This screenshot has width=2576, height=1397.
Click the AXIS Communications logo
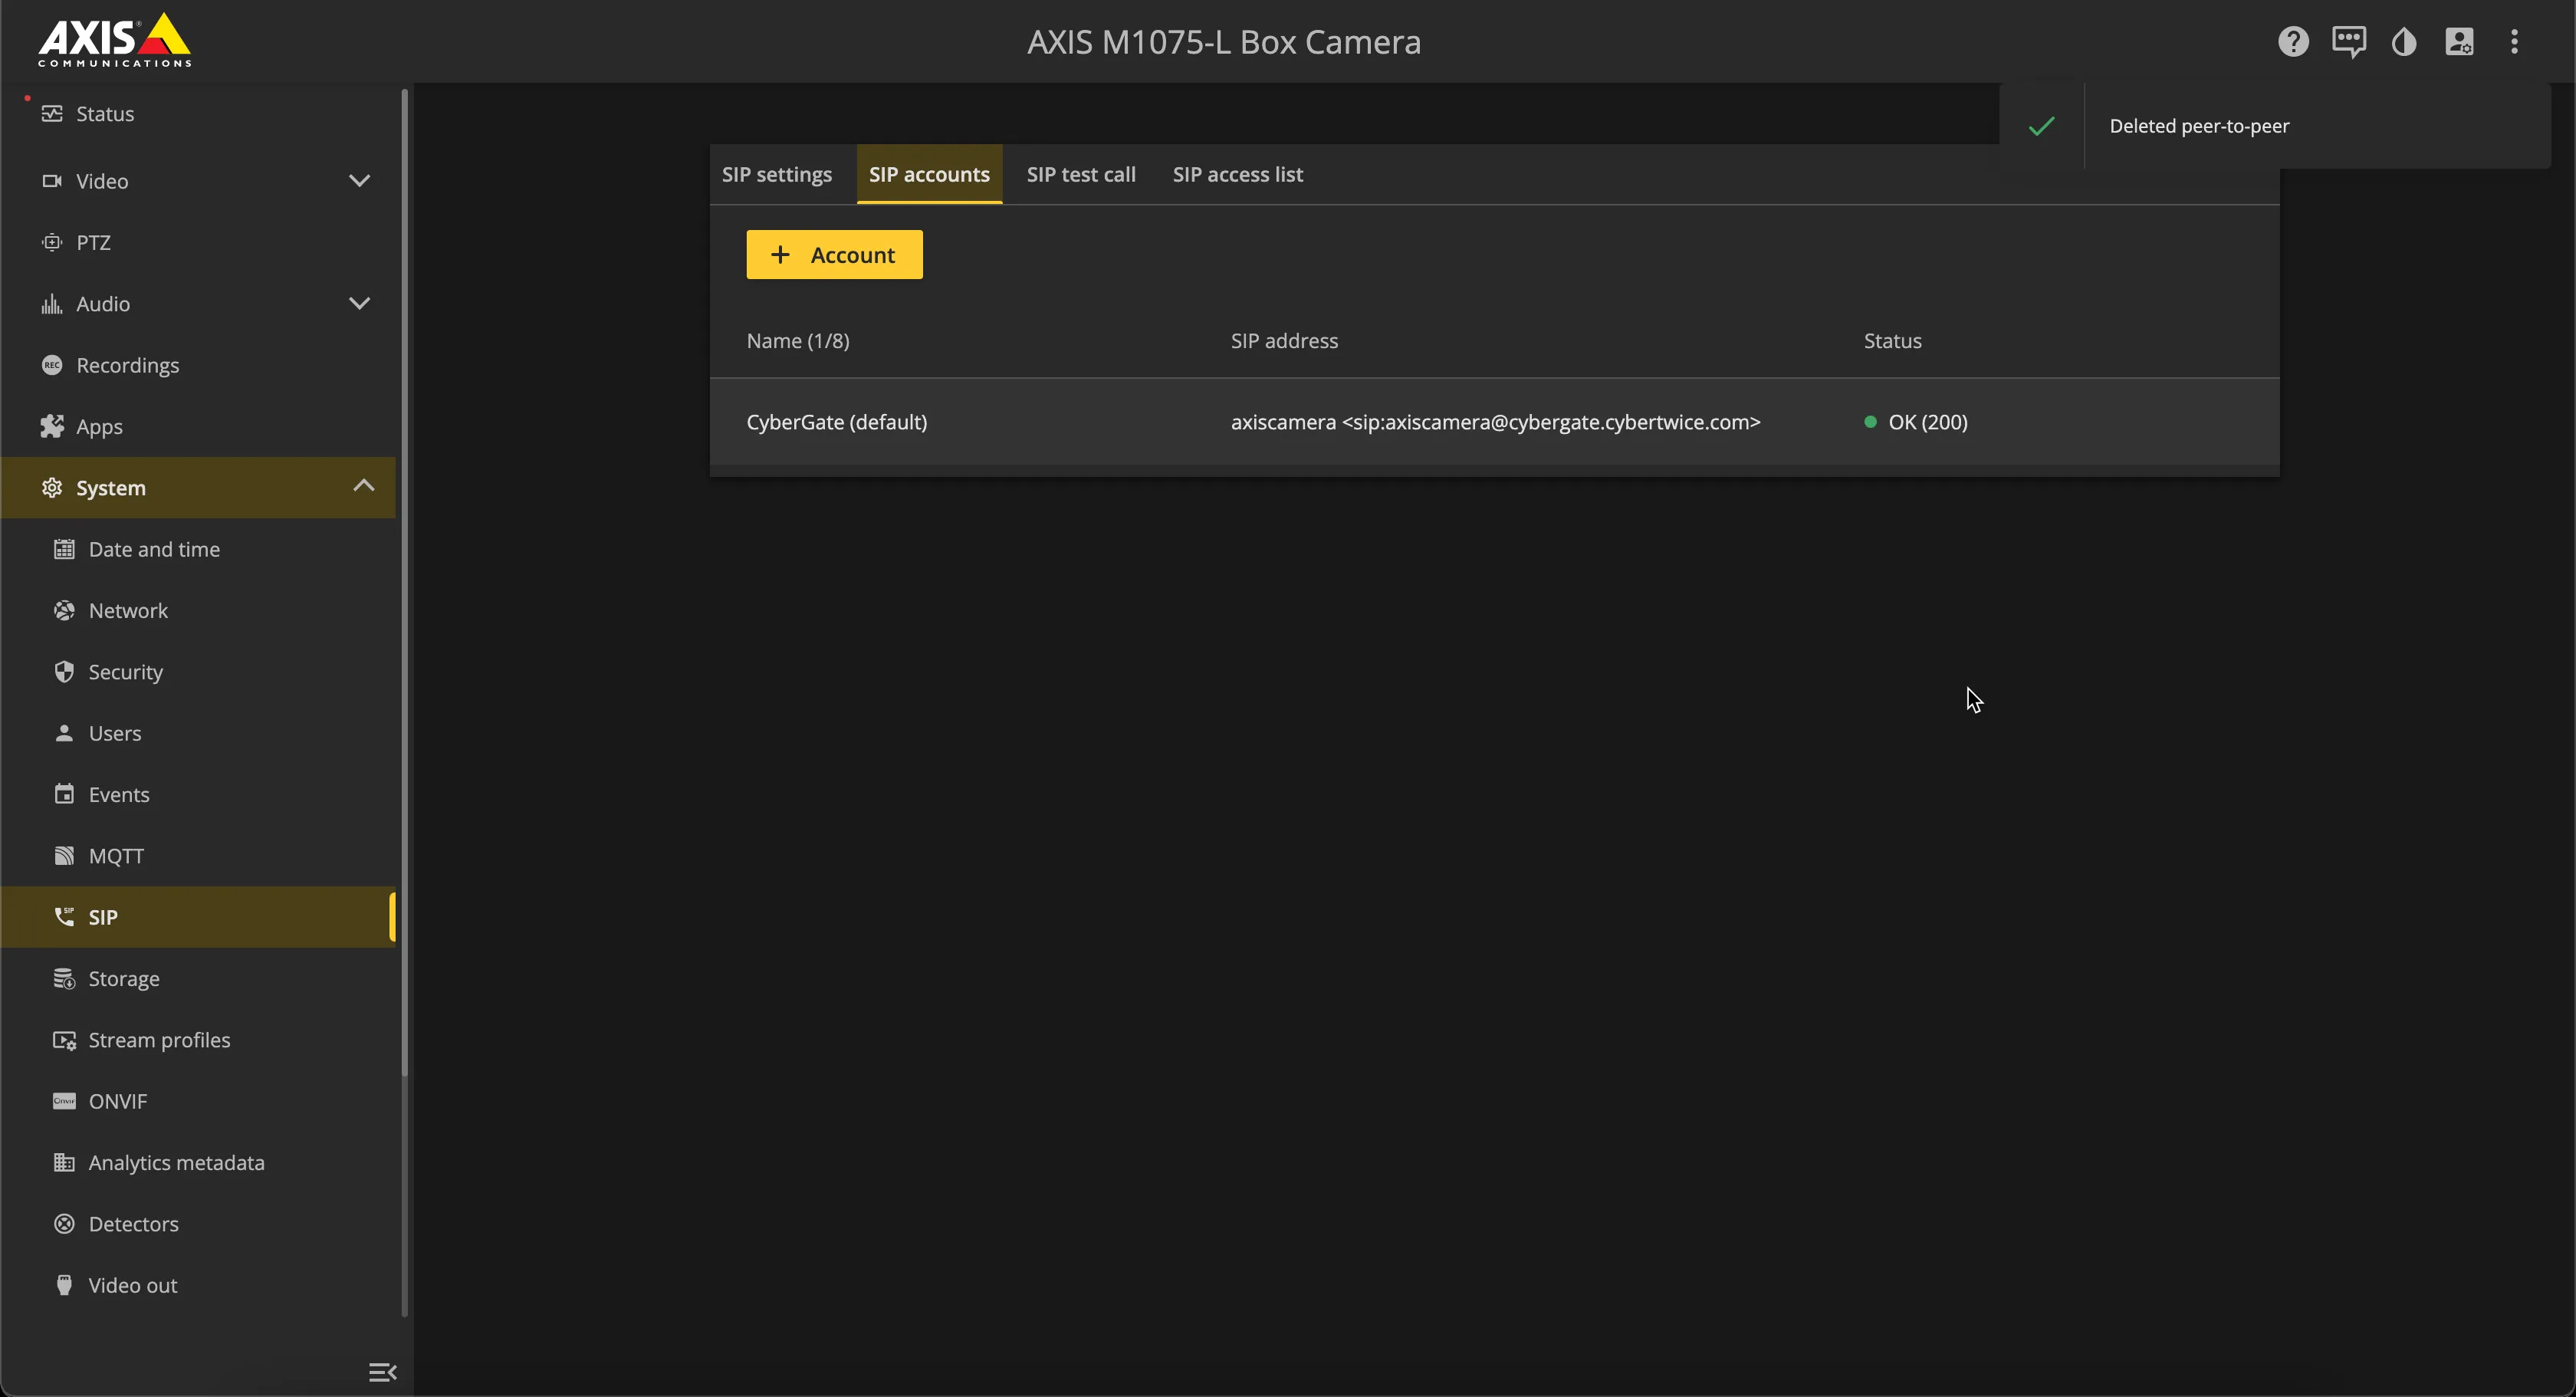pyautogui.click(x=114, y=40)
